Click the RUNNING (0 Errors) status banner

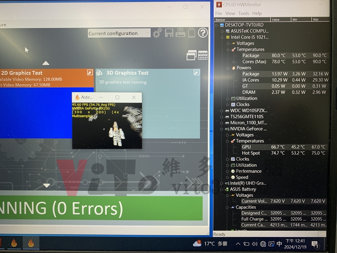point(101,208)
